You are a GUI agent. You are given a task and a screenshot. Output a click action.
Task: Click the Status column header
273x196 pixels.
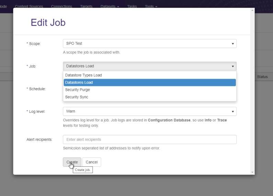point(262,77)
